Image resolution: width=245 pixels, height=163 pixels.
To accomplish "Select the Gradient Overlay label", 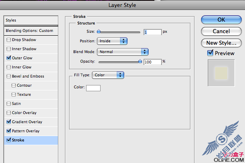I will point(27,122).
